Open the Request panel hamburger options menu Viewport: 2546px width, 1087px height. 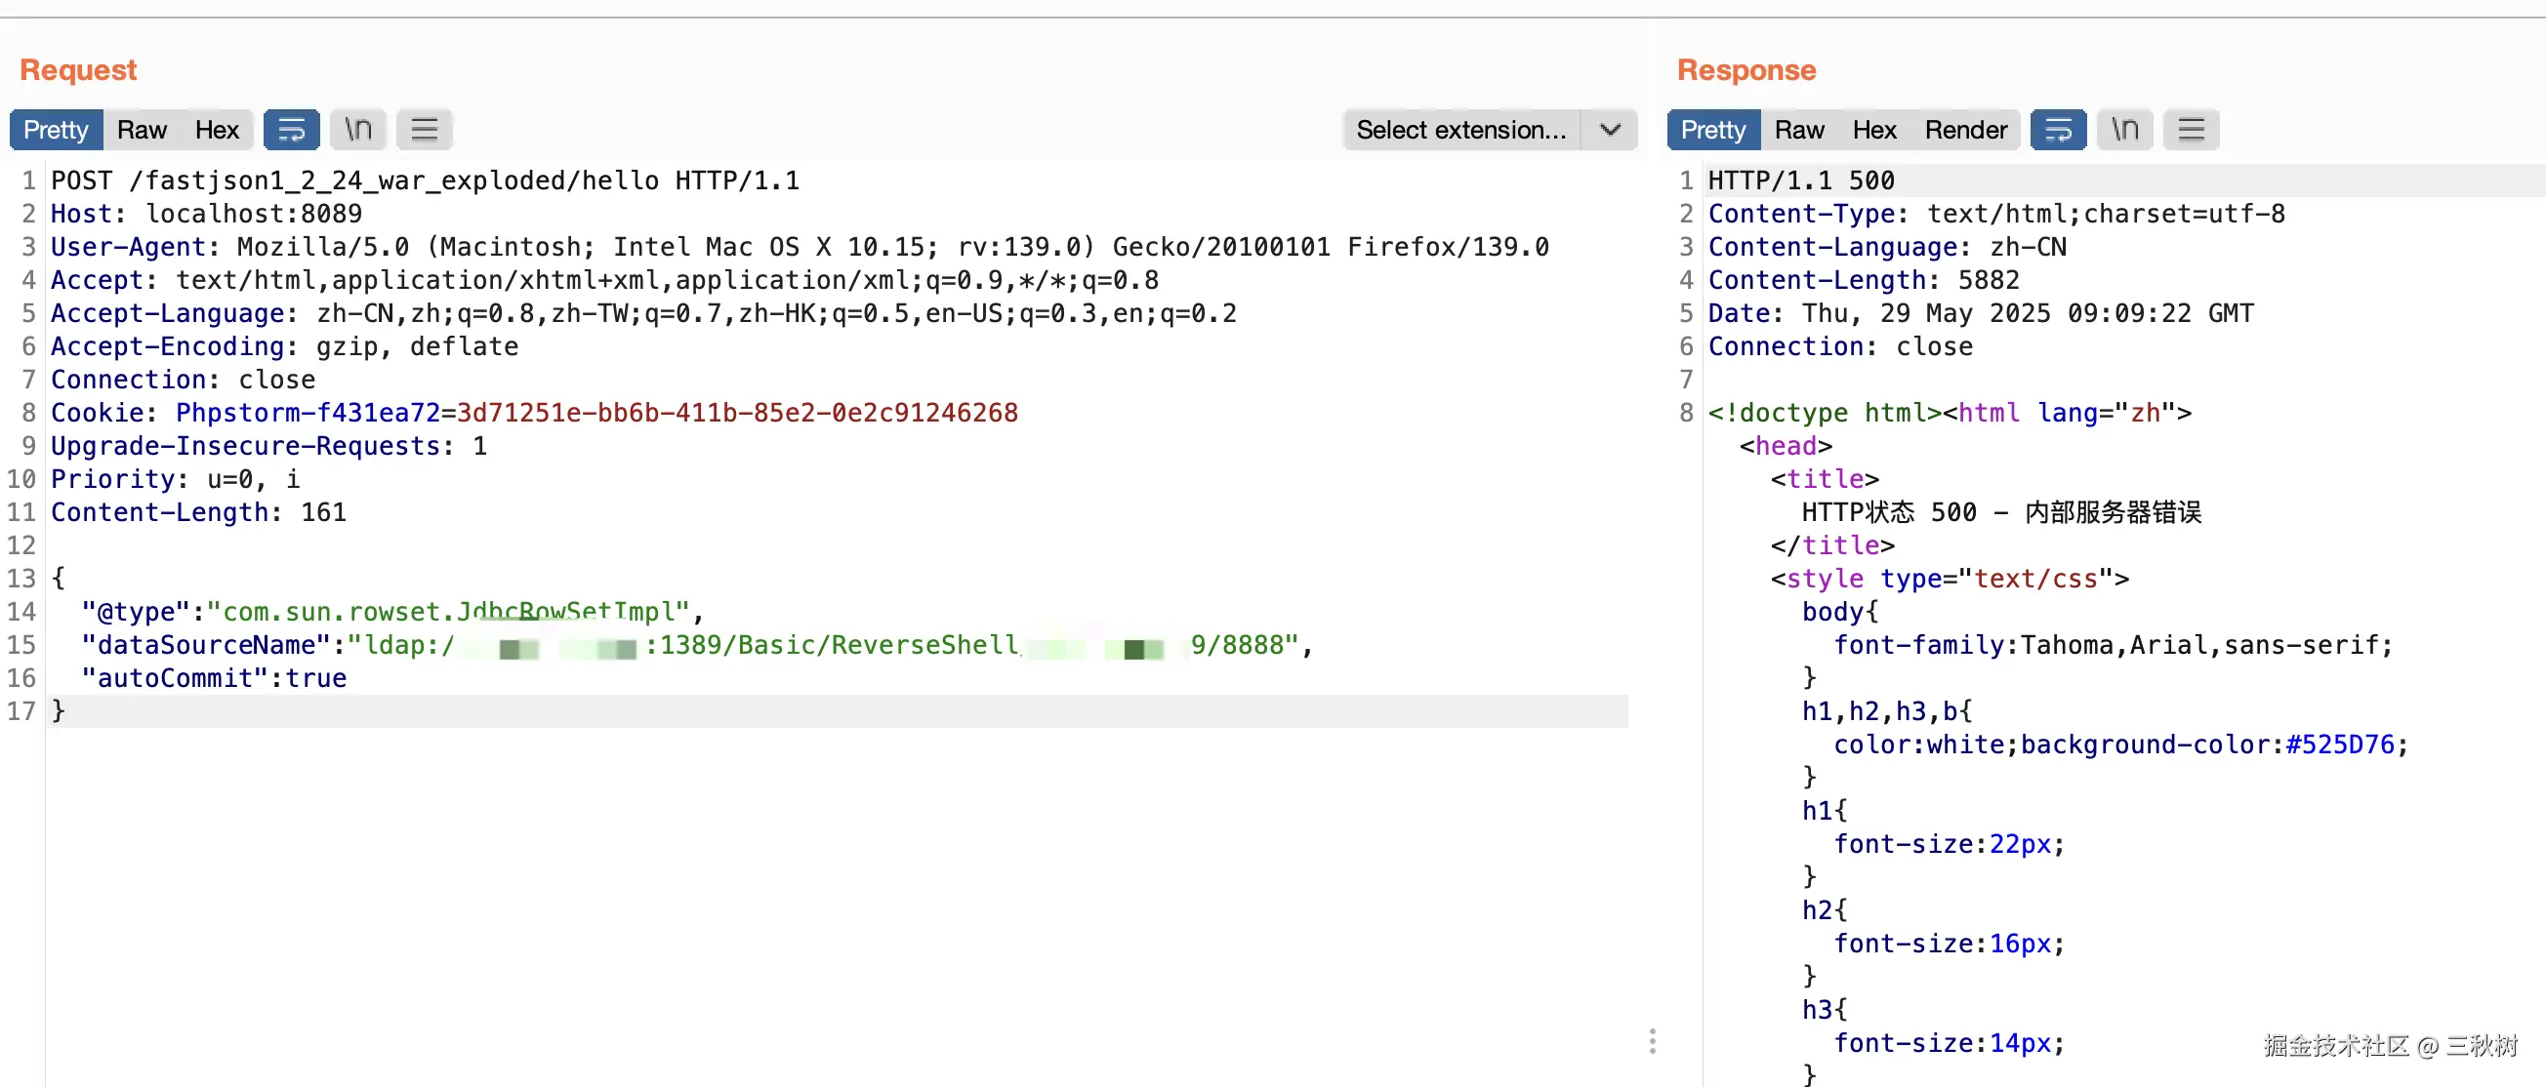point(424,130)
